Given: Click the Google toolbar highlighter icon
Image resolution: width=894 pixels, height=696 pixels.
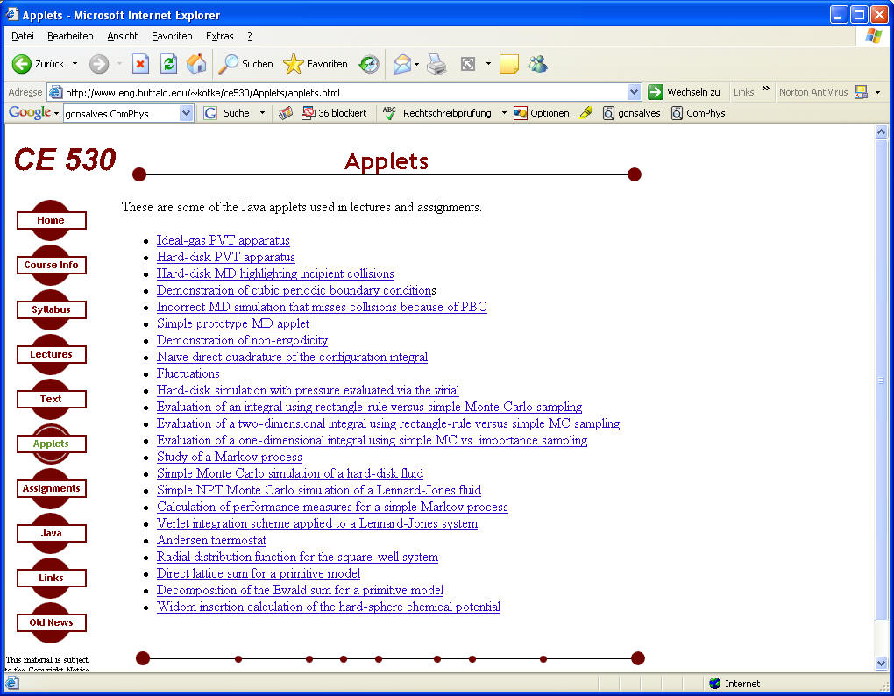Looking at the screenshot, I should [x=586, y=113].
